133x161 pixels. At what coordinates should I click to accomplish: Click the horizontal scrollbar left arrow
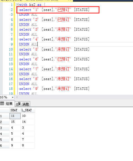[17, 97]
